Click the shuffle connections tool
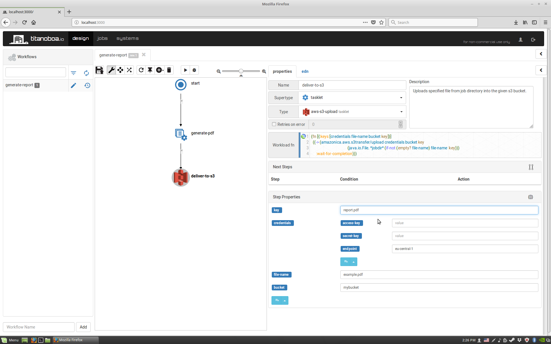551x344 pixels. (129, 70)
